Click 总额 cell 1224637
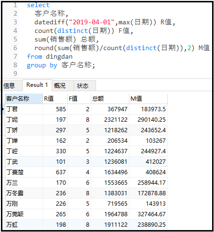The height and width of the screenshot is (232, 214). point(110,151)
